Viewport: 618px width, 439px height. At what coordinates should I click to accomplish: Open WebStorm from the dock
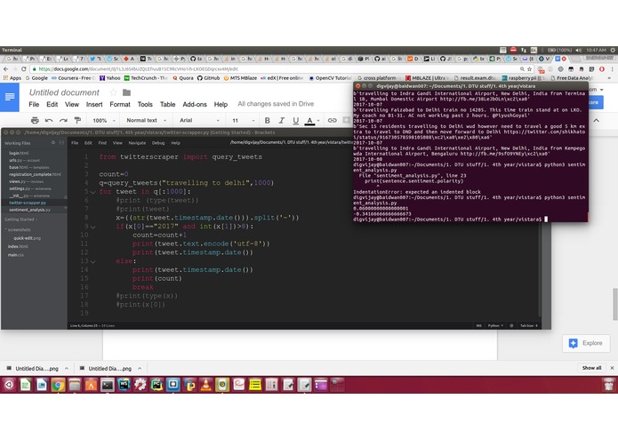[x=124, y=385]
